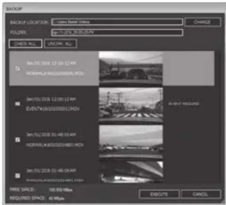Toggle checkbox of the last partially visible recording
This screenshot has width=226, height=205.
pos(18,176)
